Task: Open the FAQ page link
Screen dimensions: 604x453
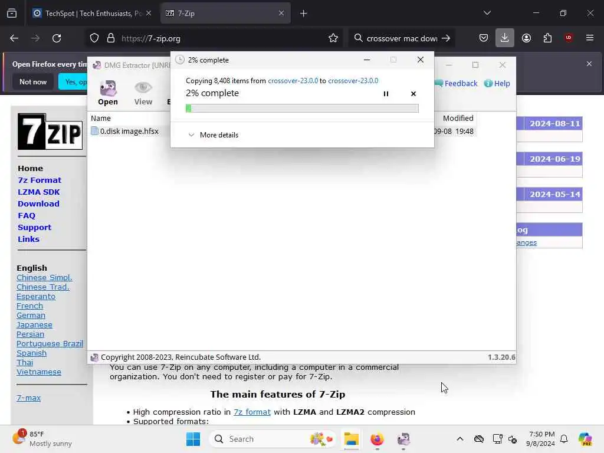Action: click(x=27, y=216)
